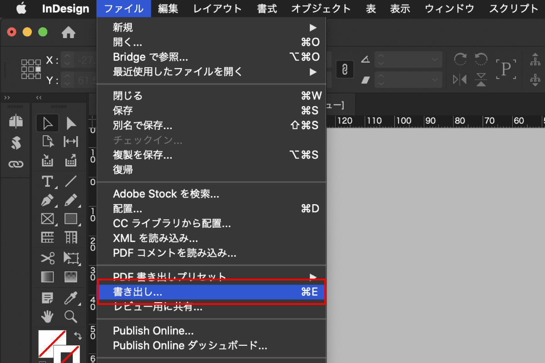Choose a reference point on the locator grid

[31, 69]
